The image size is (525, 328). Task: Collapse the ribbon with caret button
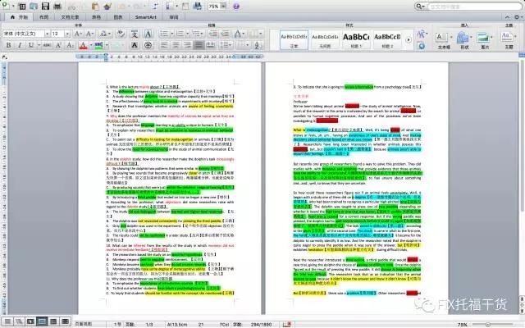coord(507,16)
